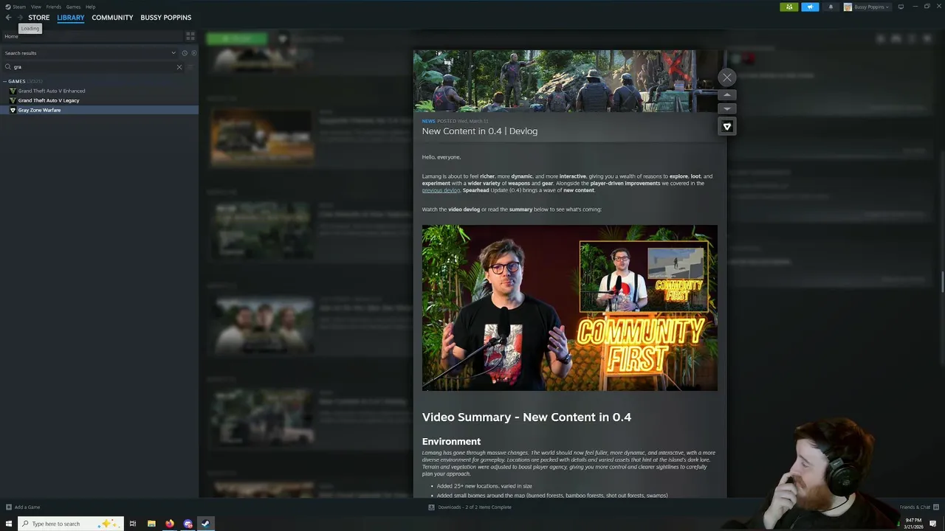This screenshot has height=531, width=945.
Task: Click the 'Environment' section heading
Action: coord(451,442)
